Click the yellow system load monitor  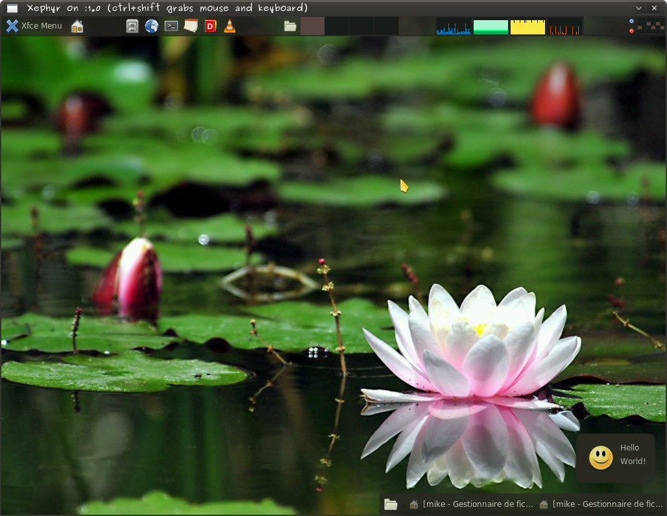pyautogui.click(x=528, y=27)
